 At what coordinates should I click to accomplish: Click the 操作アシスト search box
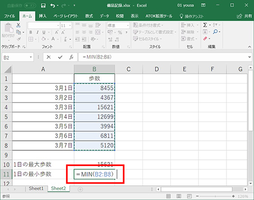click(x=192, y=16)
